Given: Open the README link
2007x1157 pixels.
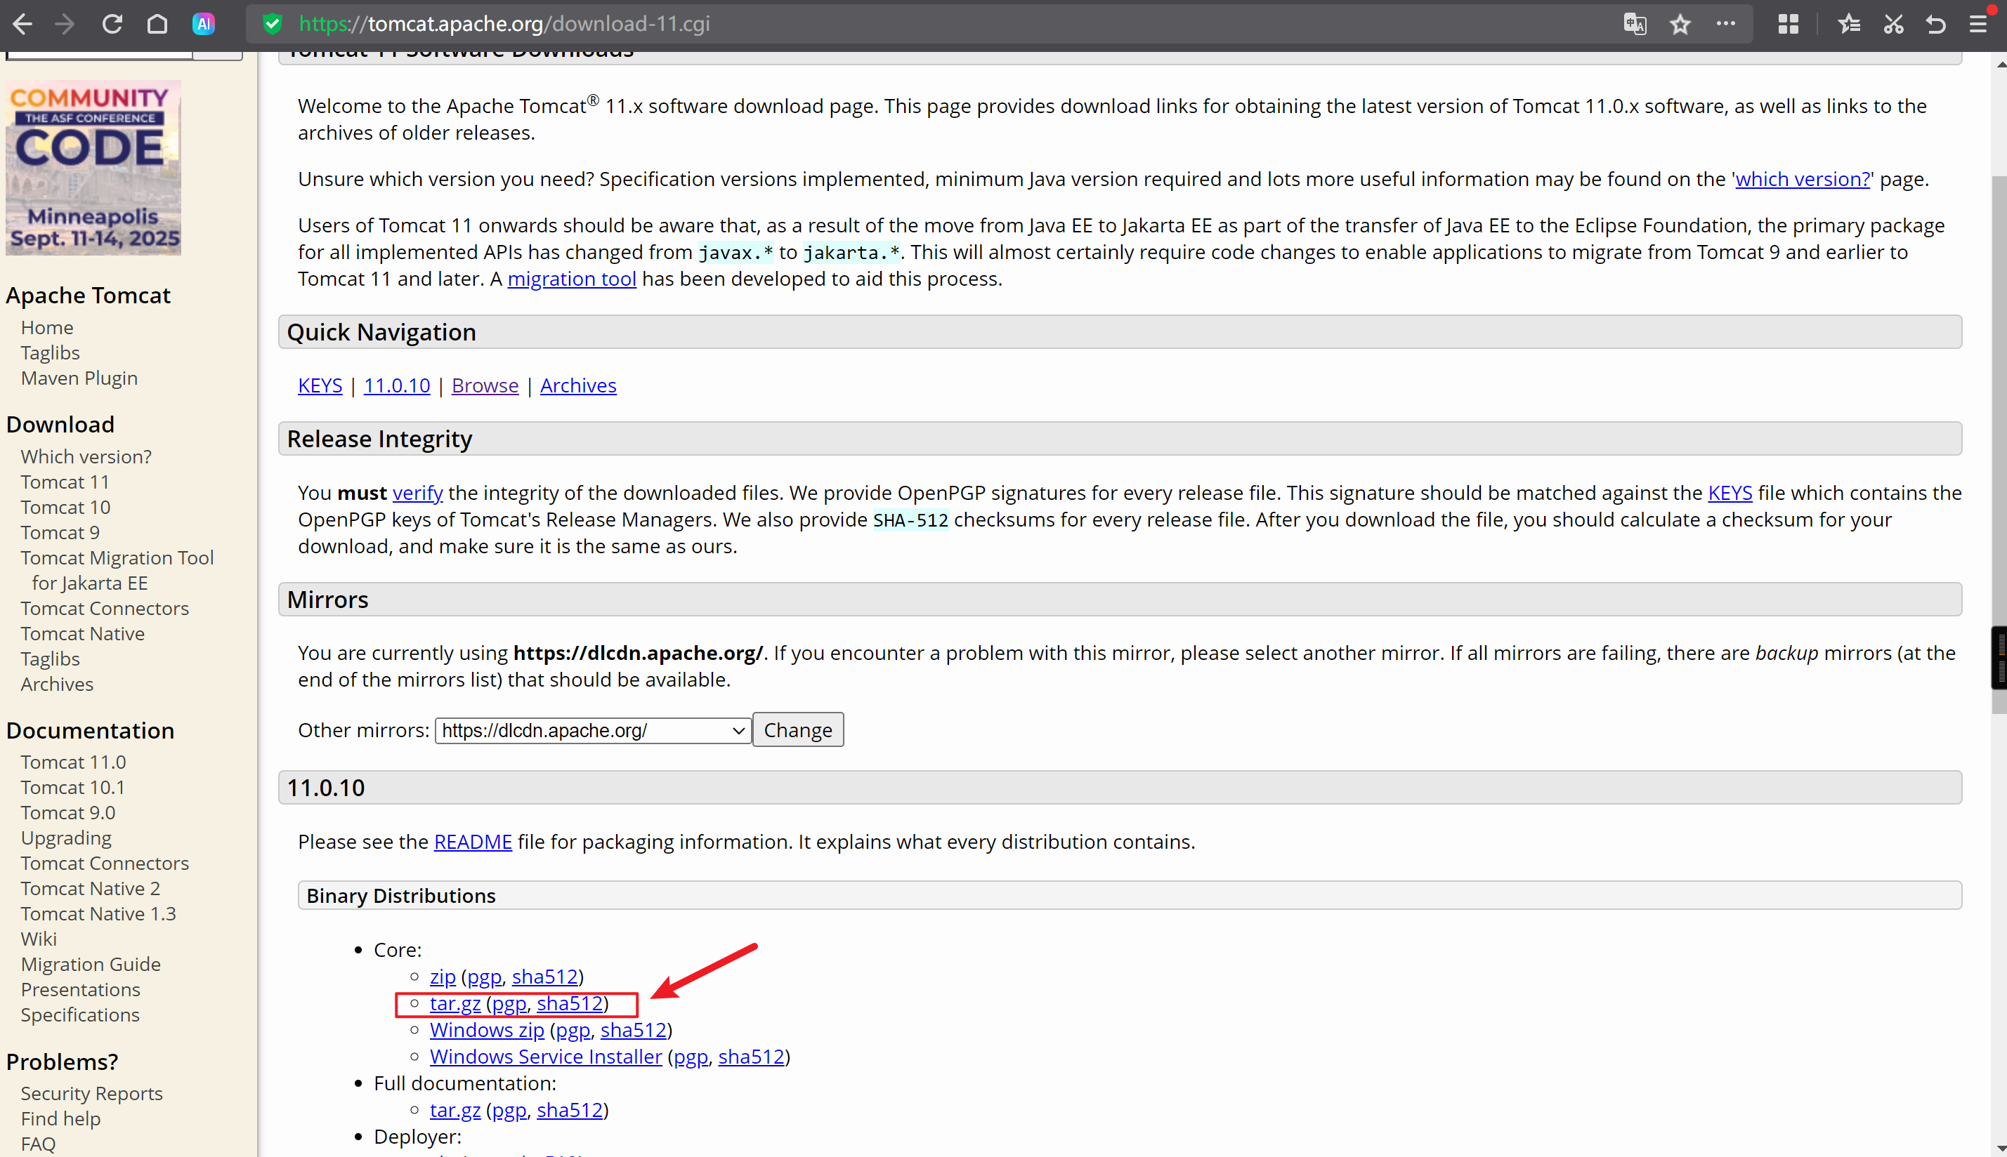Looking at the screenshot, I should click(x=473, y=842).
